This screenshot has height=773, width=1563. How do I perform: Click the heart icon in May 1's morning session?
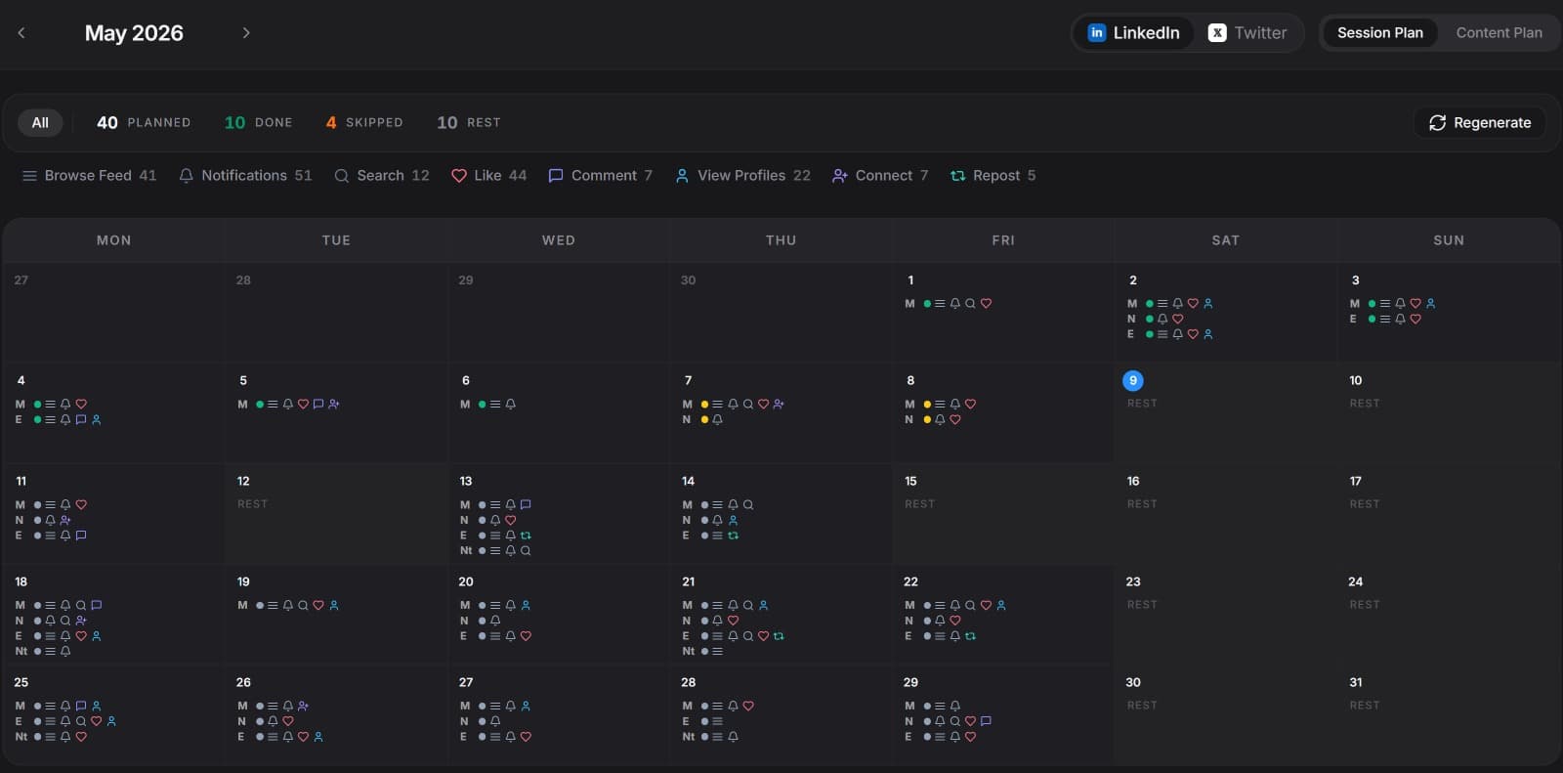[986, 304]
